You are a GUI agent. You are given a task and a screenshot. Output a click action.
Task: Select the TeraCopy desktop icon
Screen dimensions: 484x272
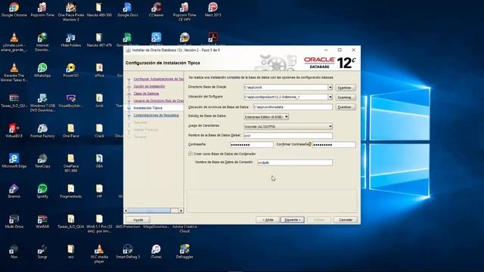point(42,160)
